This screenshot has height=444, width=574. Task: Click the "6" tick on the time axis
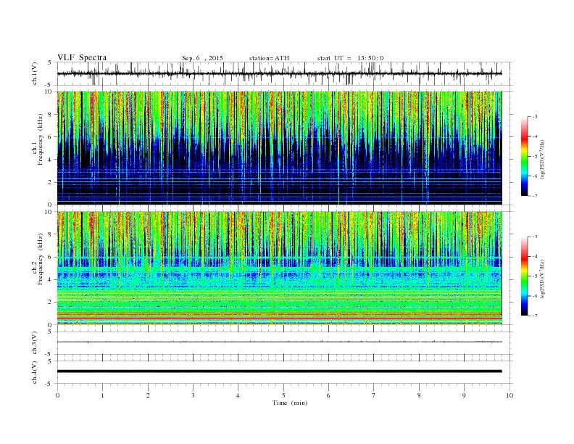pos(328,395)
